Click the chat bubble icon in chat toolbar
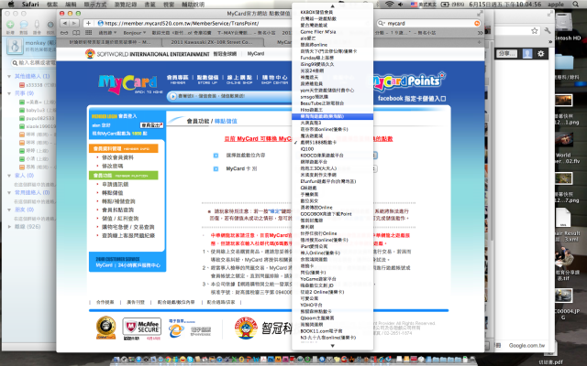 click(x=24, y=25)
